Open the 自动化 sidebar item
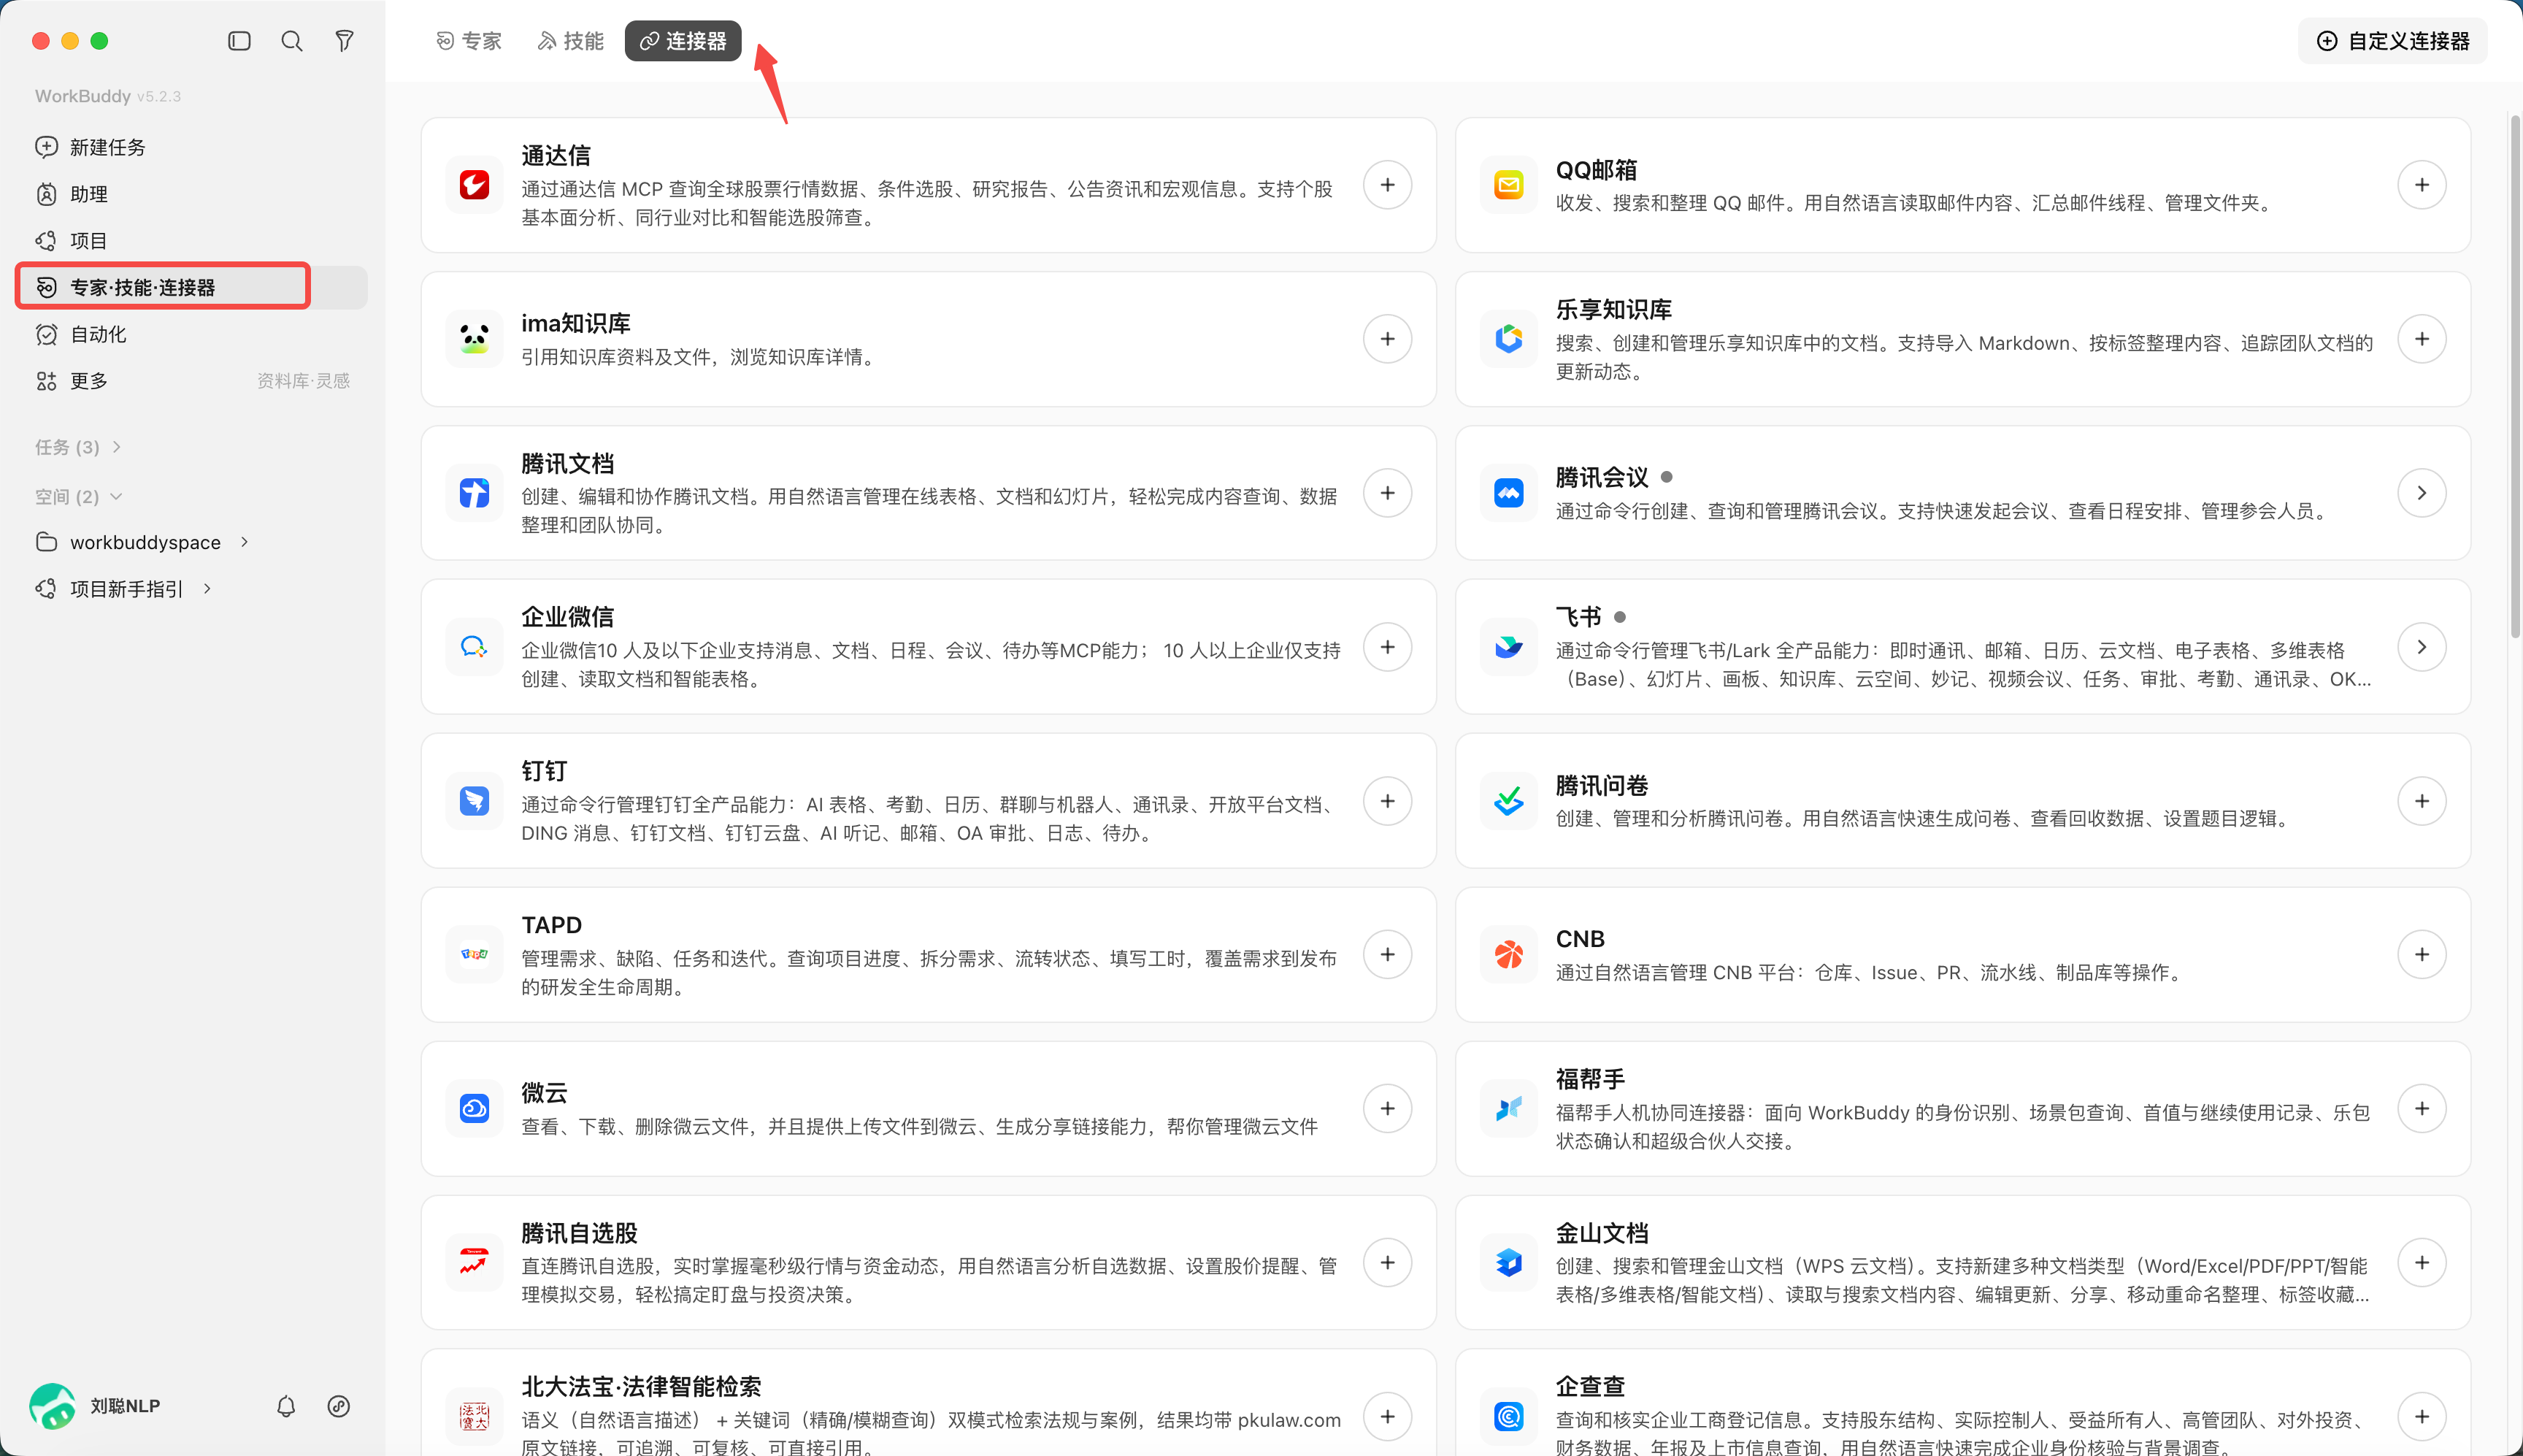The height and width of the screenshot is (1456, 2523). (192, 334)
